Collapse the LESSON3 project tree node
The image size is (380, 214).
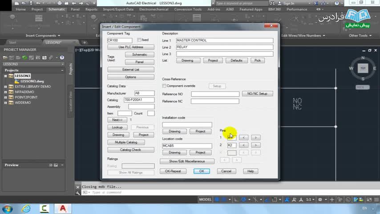click(x=5, y=76)
